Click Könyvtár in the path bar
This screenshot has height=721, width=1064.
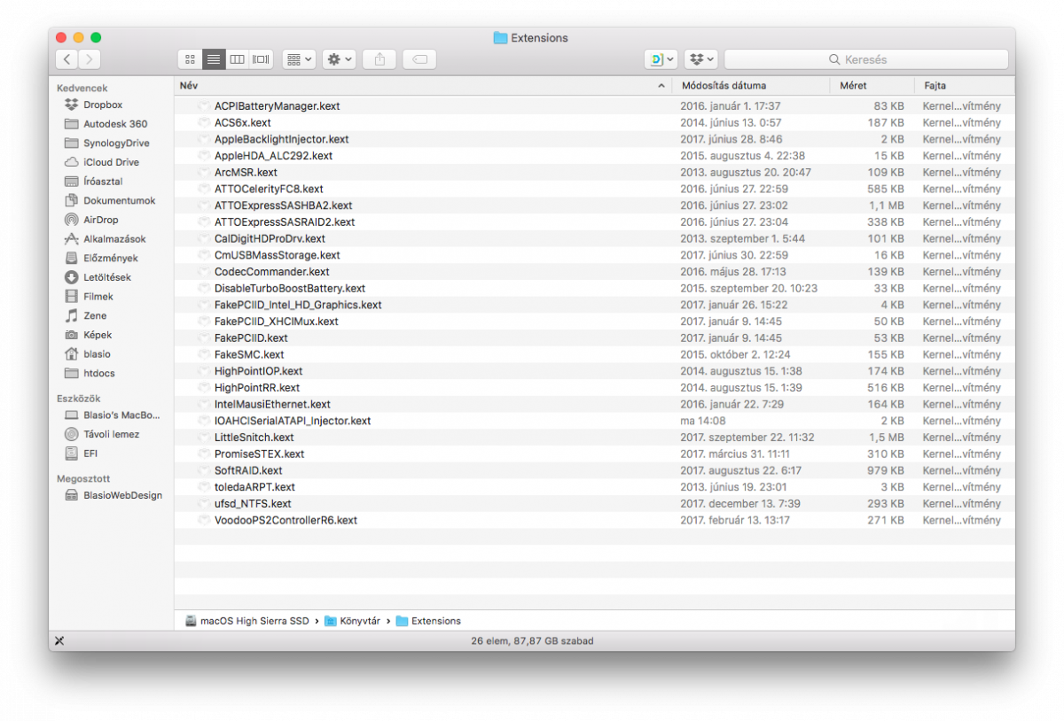352,621
